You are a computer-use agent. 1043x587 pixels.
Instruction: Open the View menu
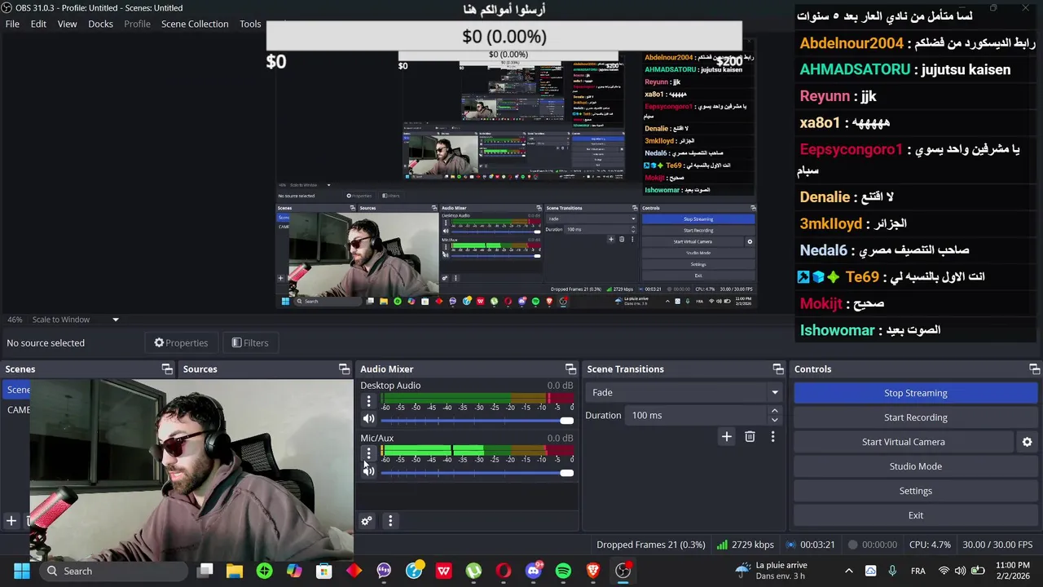(x=67, y=24)
